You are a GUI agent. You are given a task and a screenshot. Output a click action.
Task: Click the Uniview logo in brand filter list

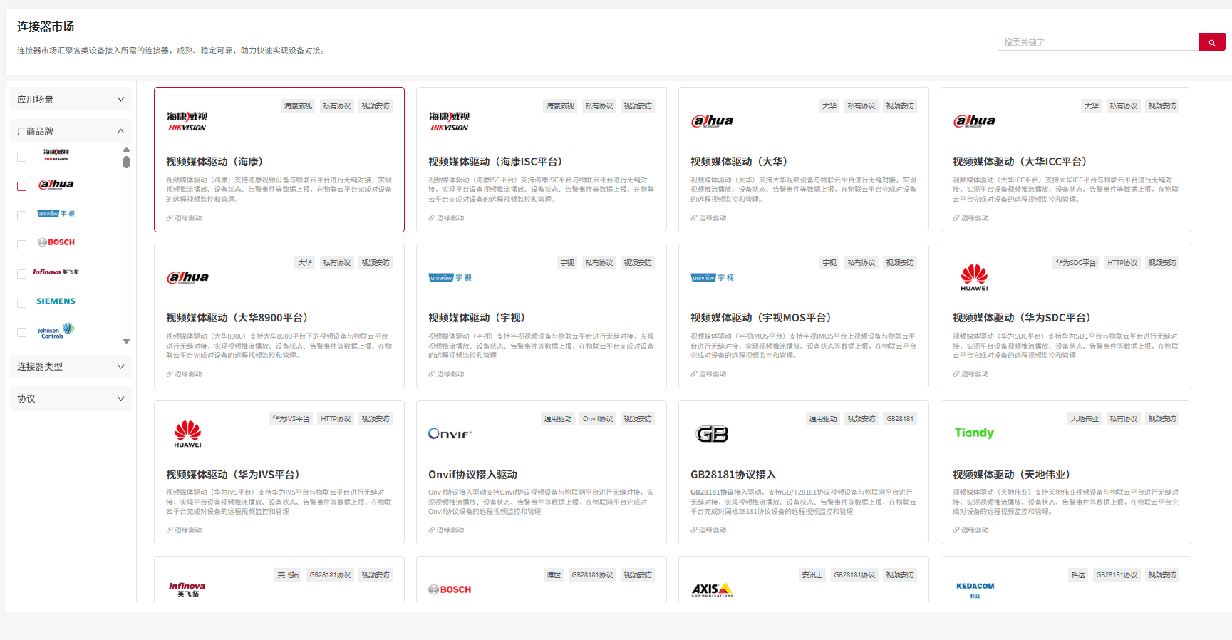pyautogui.click(x=56, y=214)
